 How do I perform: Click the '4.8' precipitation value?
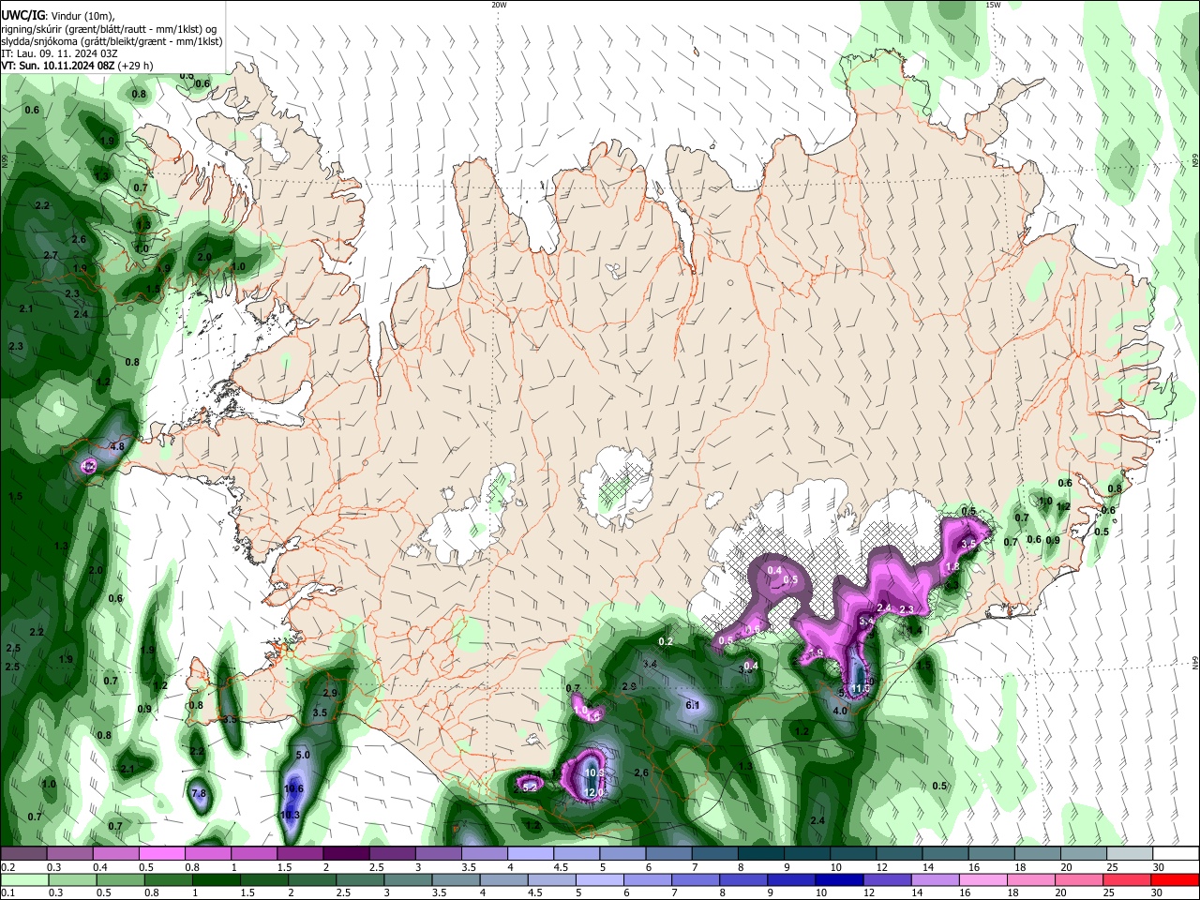point(117,446)
